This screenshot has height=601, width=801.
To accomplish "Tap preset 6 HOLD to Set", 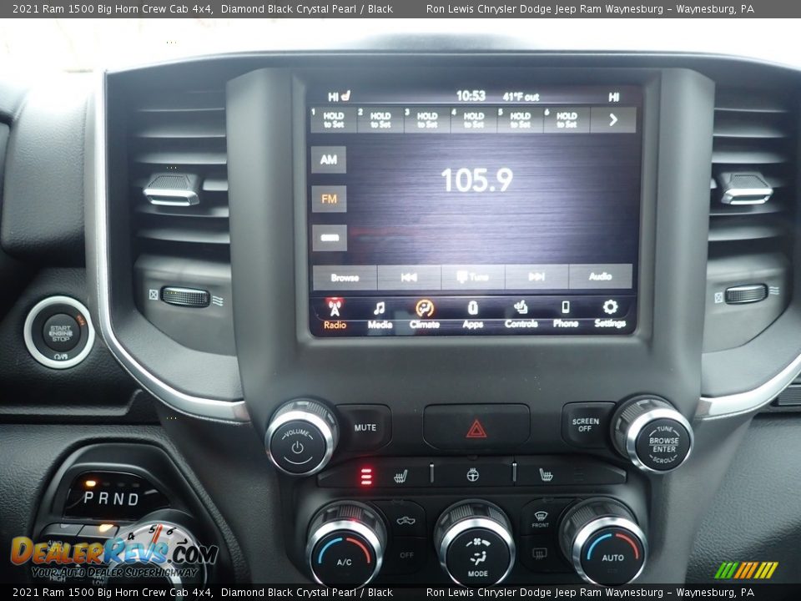I will click(x=567, y=120).
